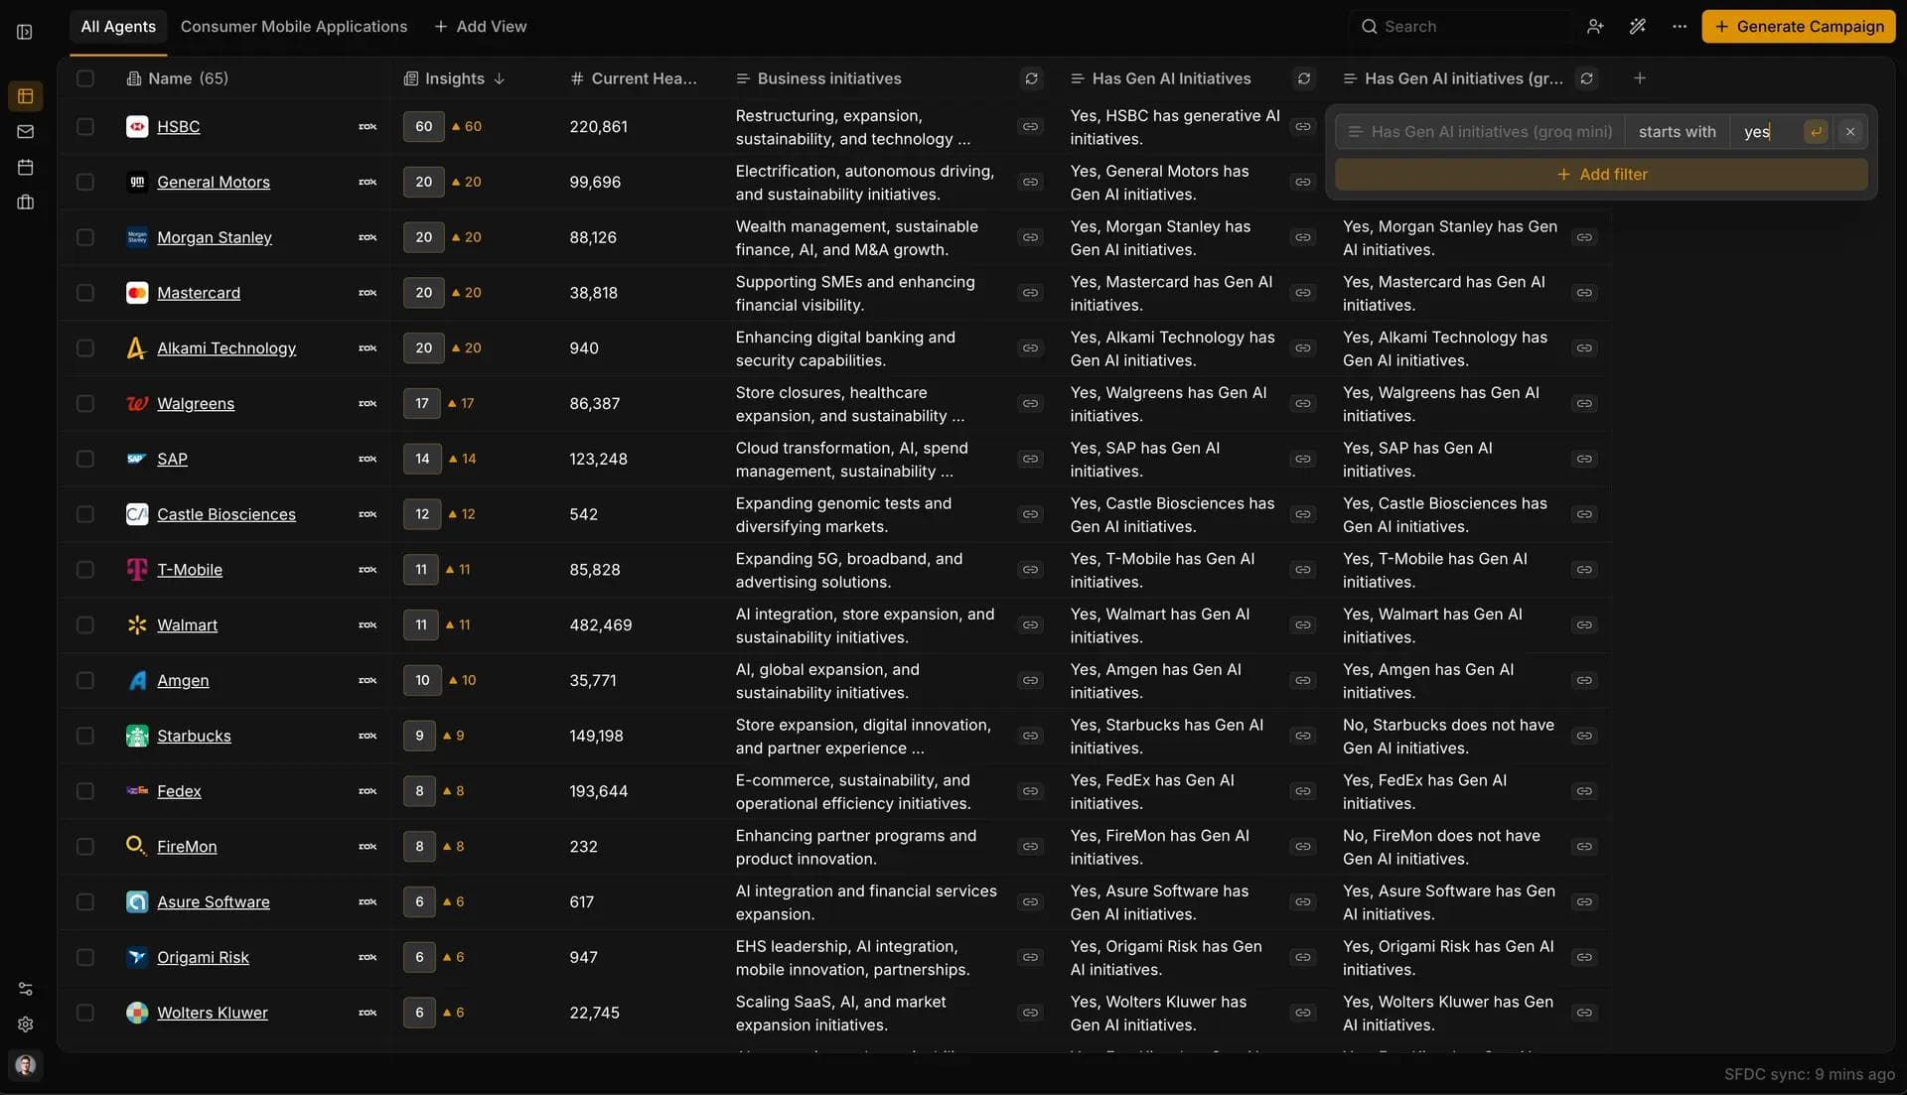Sort by the Insights column arrow
The height and width of the screenshot is (1095, 1907).
[x=500, y=78]
